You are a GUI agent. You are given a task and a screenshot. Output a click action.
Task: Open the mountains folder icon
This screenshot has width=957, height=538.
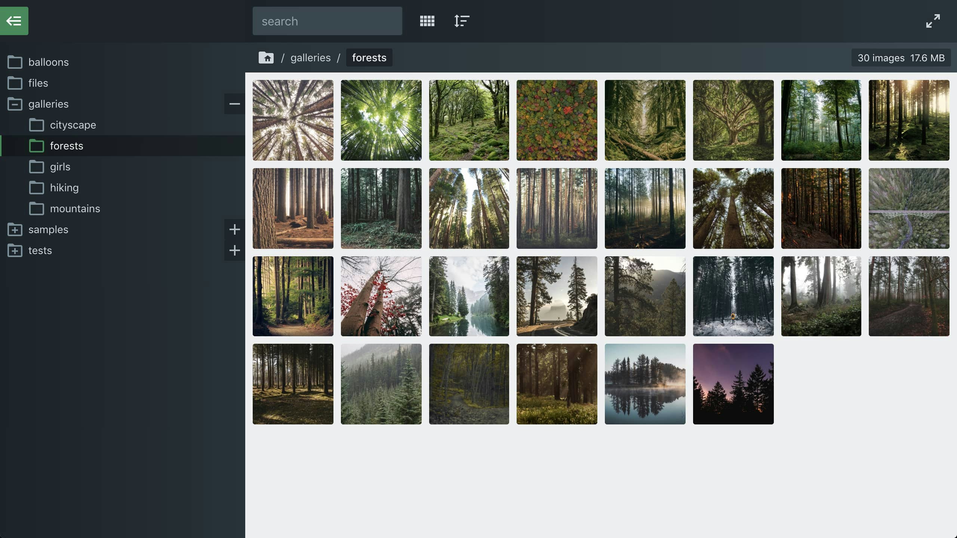[x=36, y=208]
